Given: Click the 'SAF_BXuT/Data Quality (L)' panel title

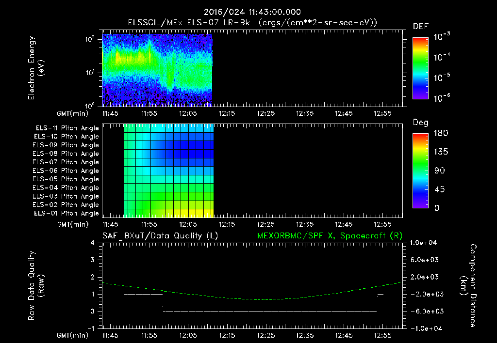Looking at the screenshot, I should click(x=160, y=236).
